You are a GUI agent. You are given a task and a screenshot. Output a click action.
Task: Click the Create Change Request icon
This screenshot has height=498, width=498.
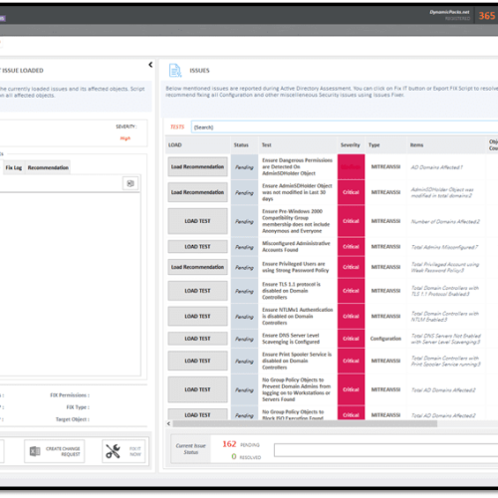(x=35, y=451)
